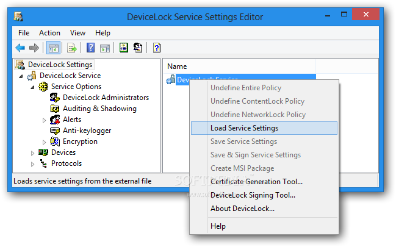Screen dimensions: 396x247
Task: Click the DeviceLock Service icon in list pane
Action: tap(170, 79)
